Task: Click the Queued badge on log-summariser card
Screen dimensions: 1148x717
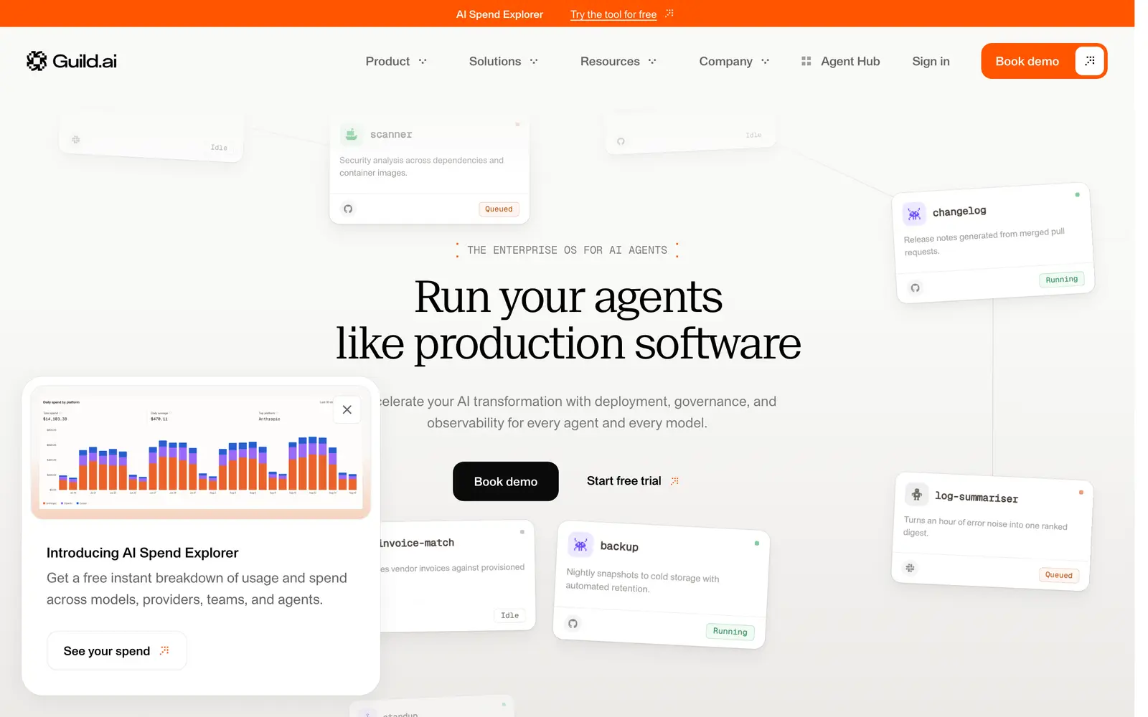Action: click(1059, 575)
